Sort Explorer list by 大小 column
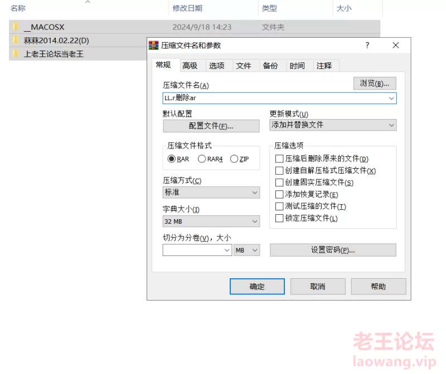This screenshot has width=446, height=374. coord(344,8)
